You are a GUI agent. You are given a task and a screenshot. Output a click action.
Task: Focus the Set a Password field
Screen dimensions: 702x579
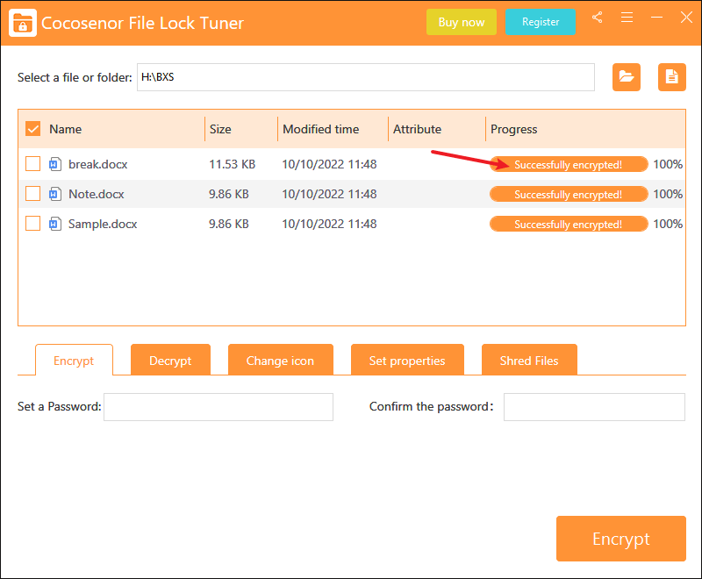pos(218,407)
